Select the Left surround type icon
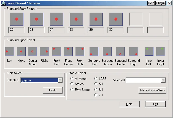This screenshot has height=118, width=173. click(10, 52)
